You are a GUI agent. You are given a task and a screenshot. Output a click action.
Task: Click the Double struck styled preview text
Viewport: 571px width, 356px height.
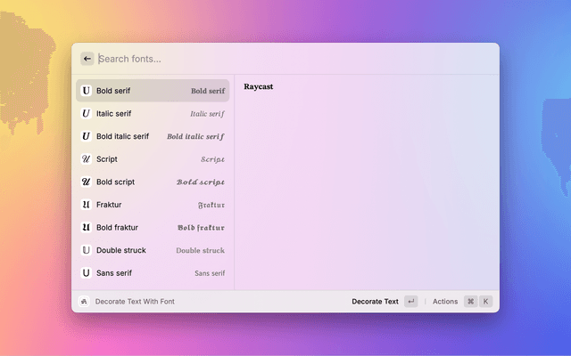pos(200,251)
